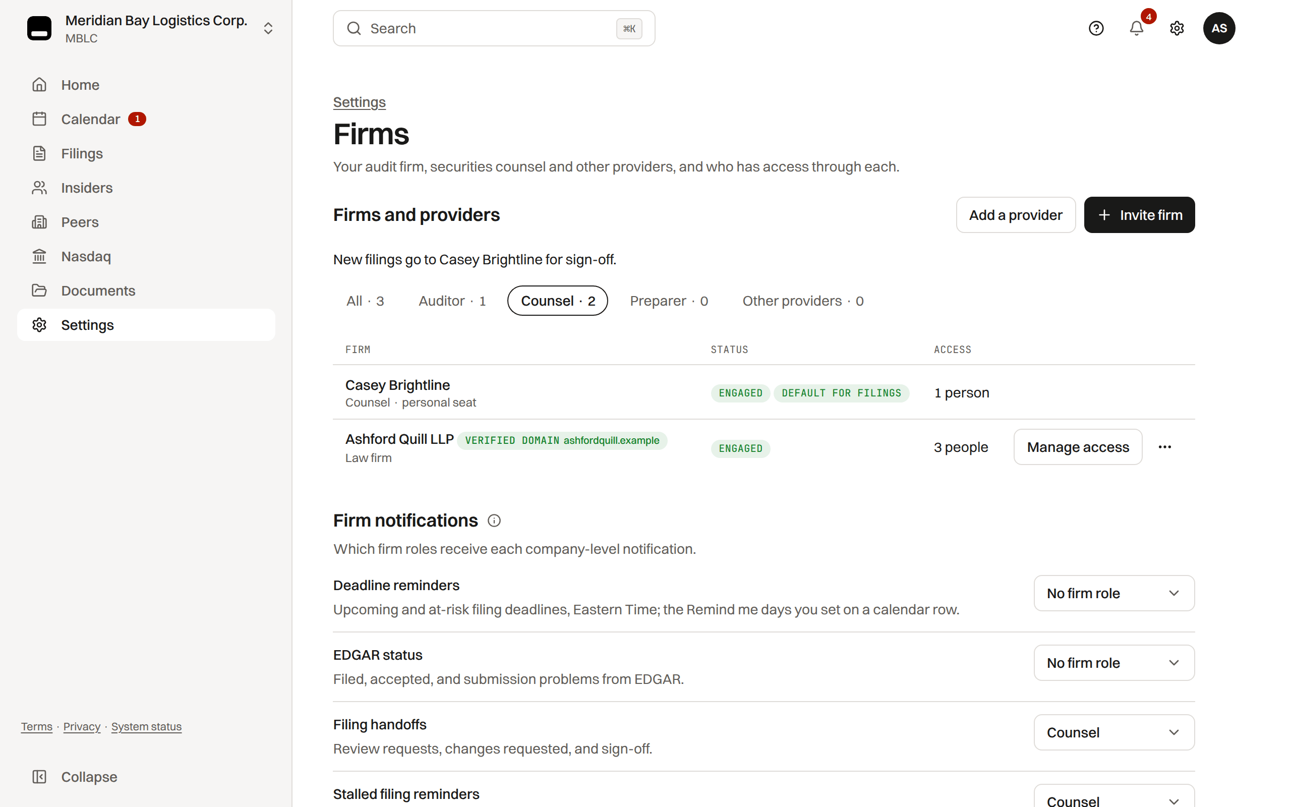Open the Insiders page
The width and height of the screenshot is (1291, 807).
(146, 188)
